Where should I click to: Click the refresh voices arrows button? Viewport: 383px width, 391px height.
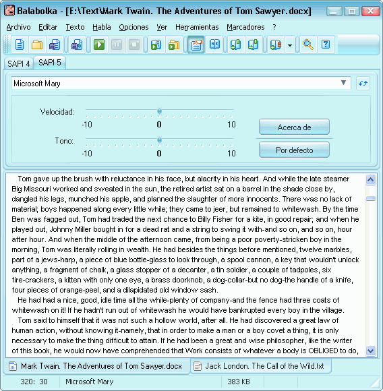point(363,84)
